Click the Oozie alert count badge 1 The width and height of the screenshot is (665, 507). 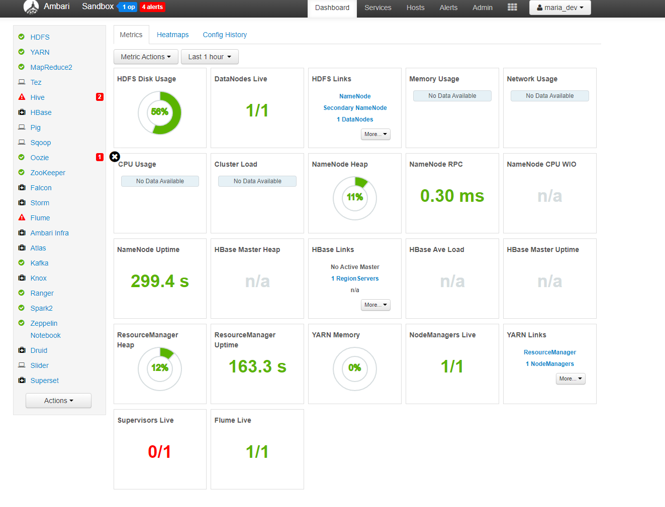pyautogui.click(x=100, y=157)
